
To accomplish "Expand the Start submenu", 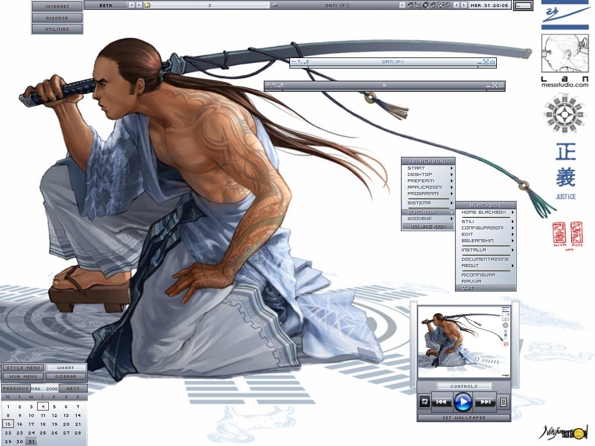I will pos(428,168).
